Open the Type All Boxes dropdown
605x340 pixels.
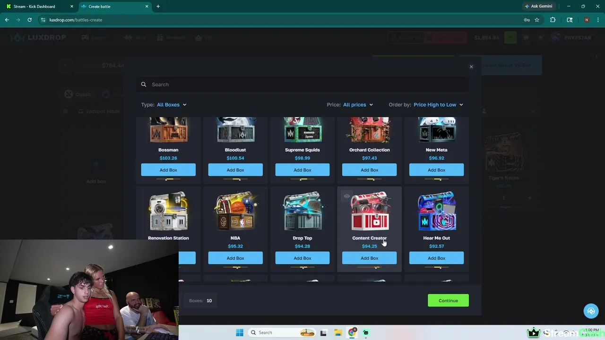click(172, 105)
